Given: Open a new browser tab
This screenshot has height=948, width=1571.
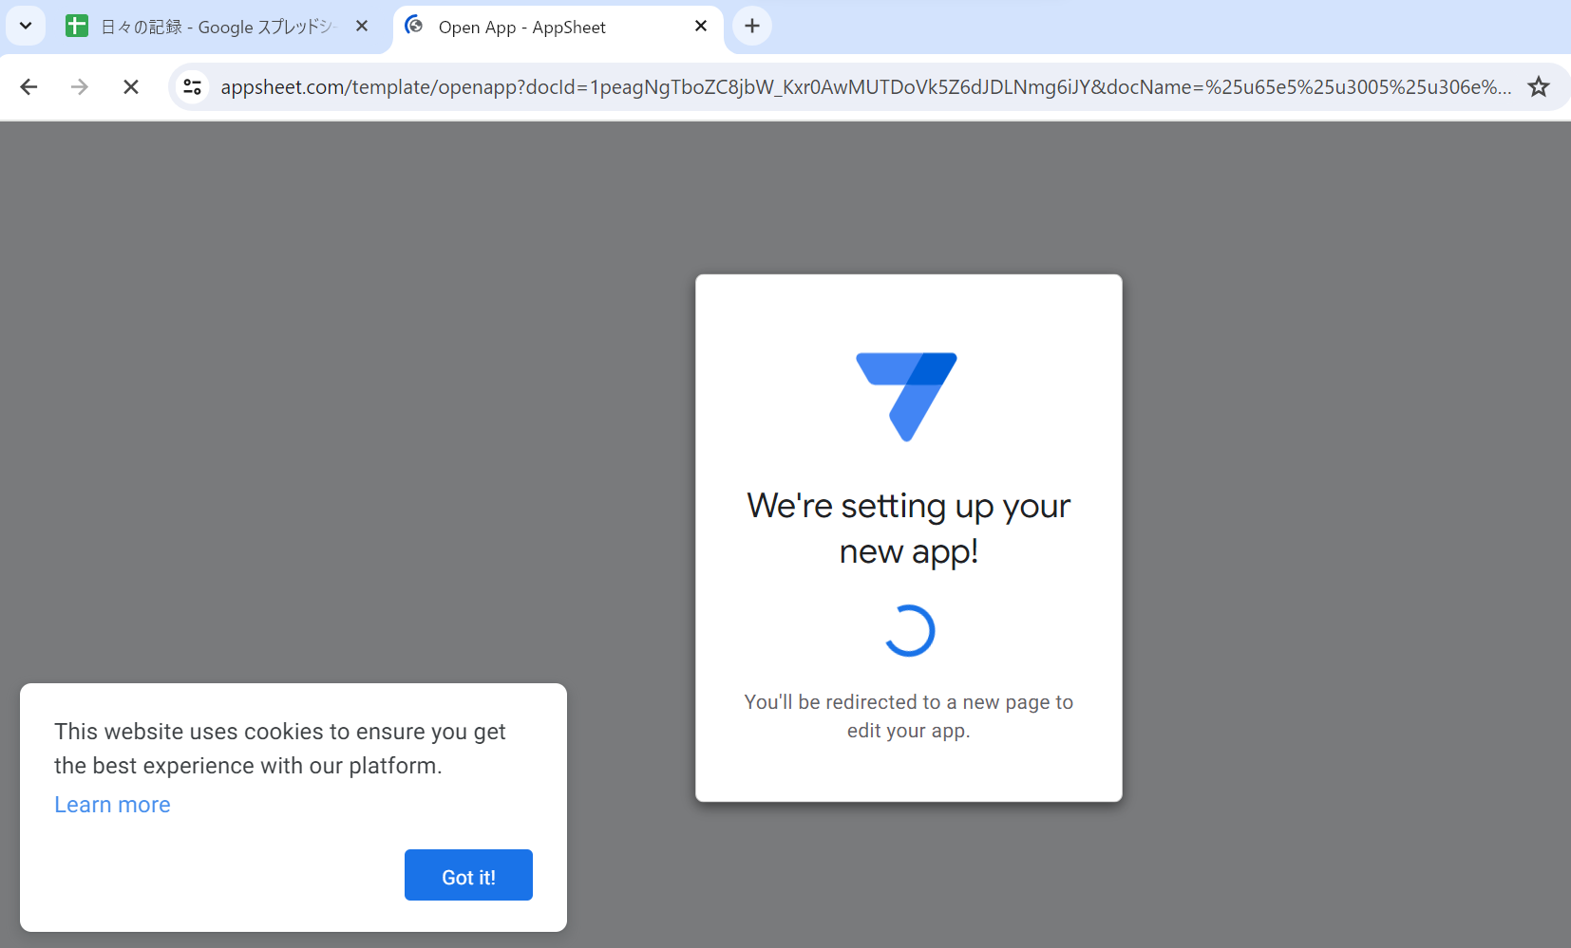Looking at the screenshot, I should click(x=752, y=26).
